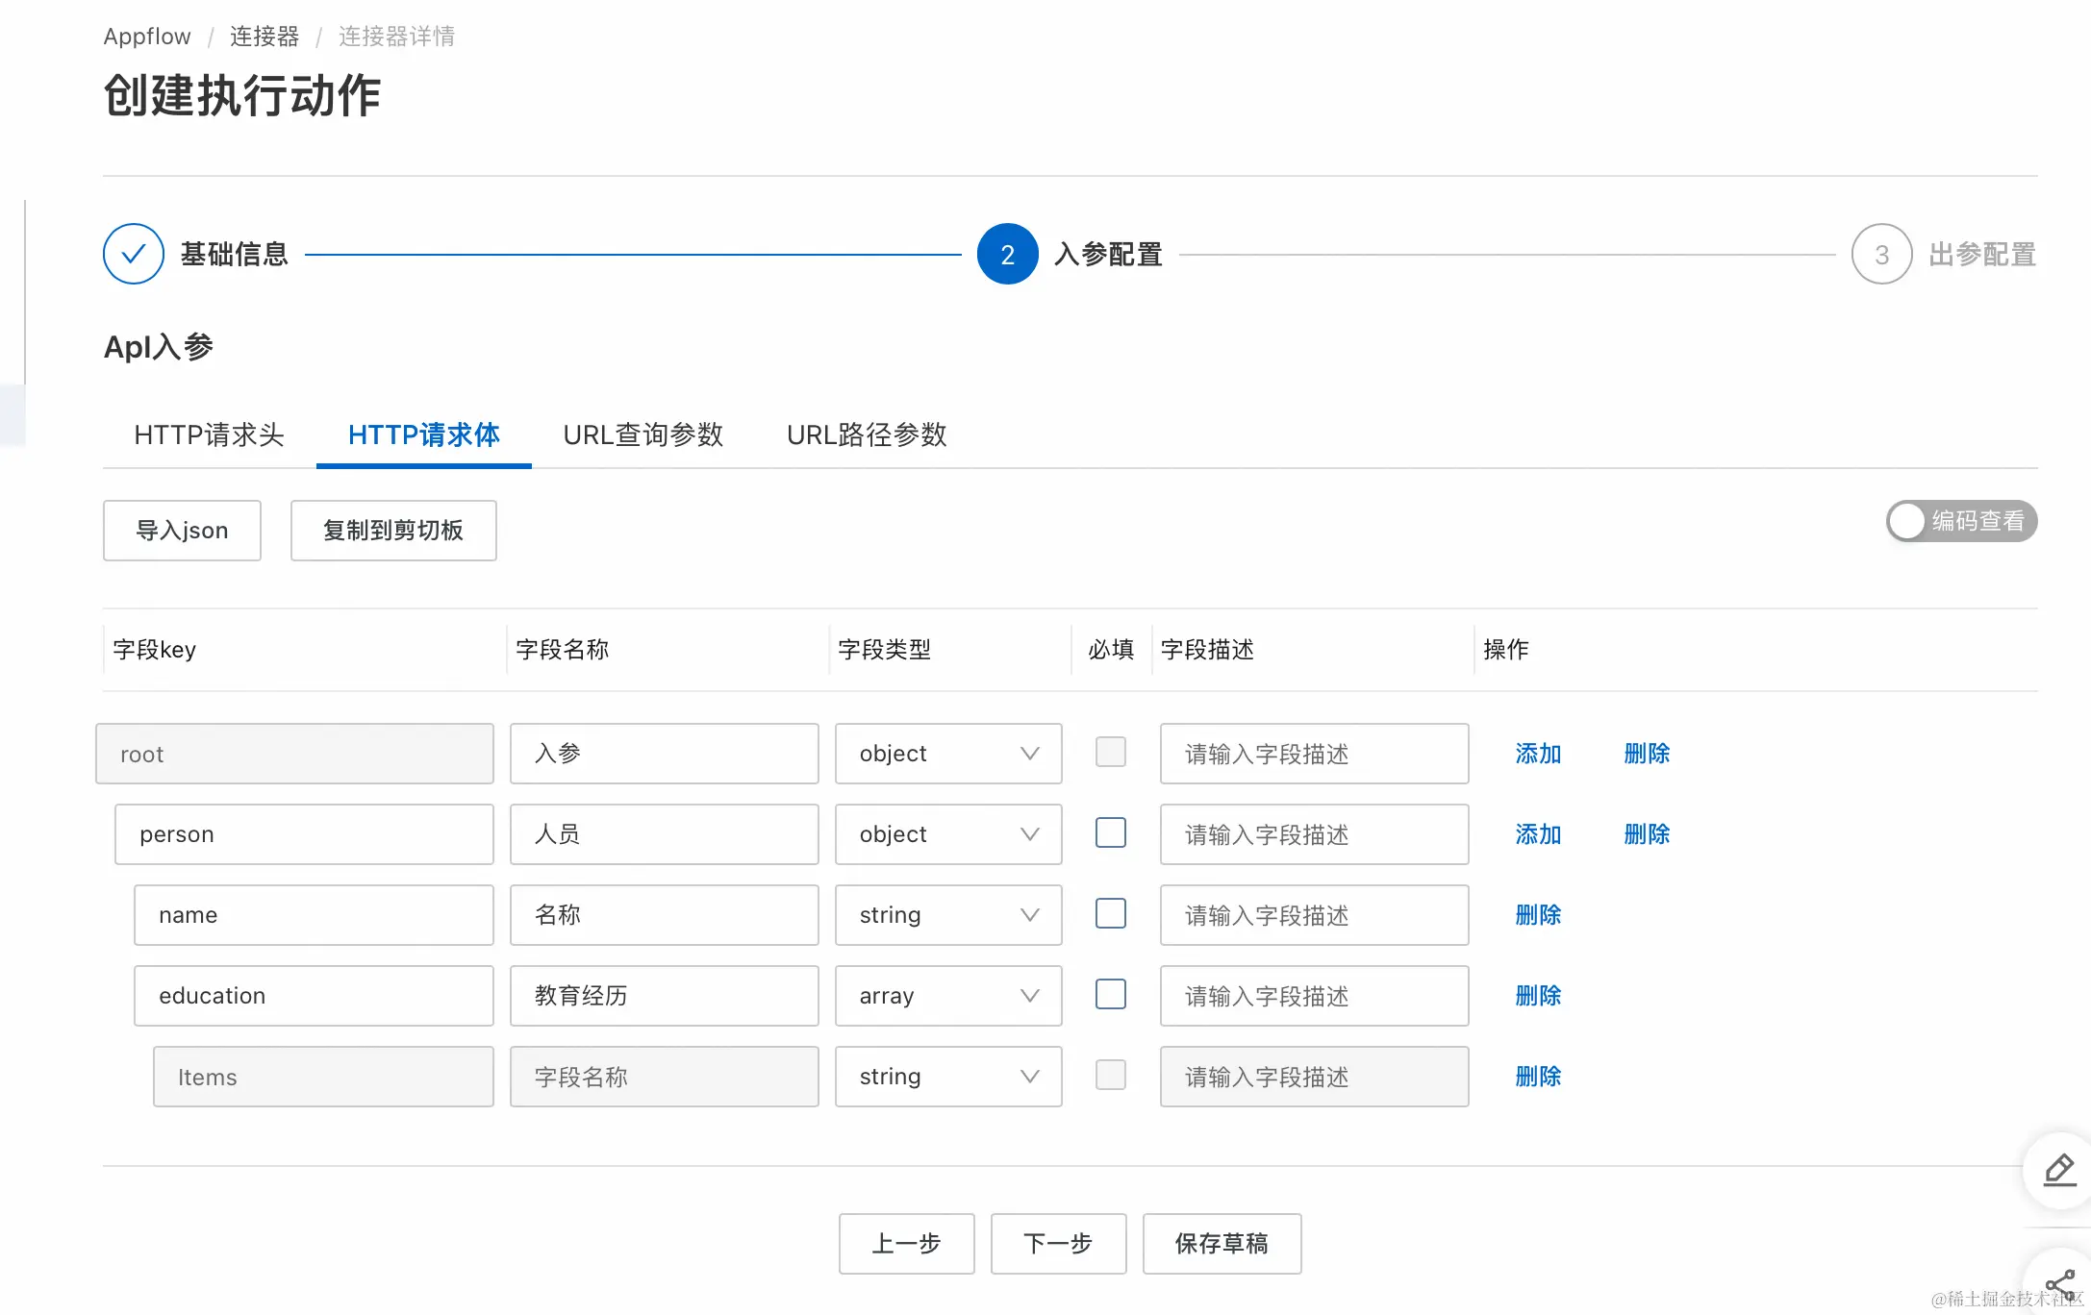The width and height of the screenshot is (2091, 1315).
Task: Click the floating edit pencil icon
Action: pyautogui.click(x=2059, y=1170)
